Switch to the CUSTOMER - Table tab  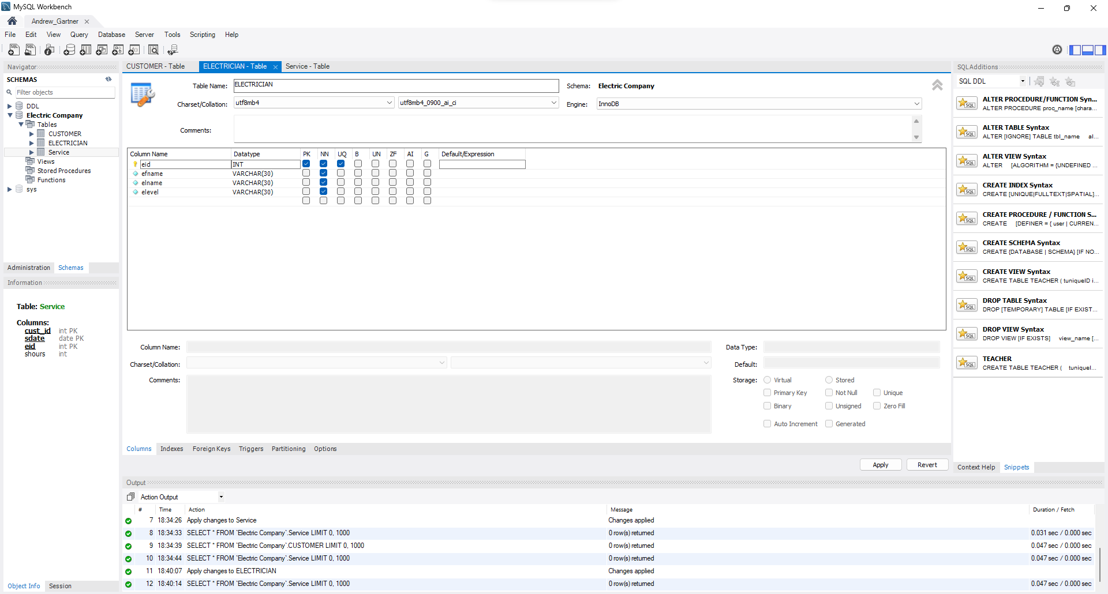pyautogui.click(x=156, y=66)
